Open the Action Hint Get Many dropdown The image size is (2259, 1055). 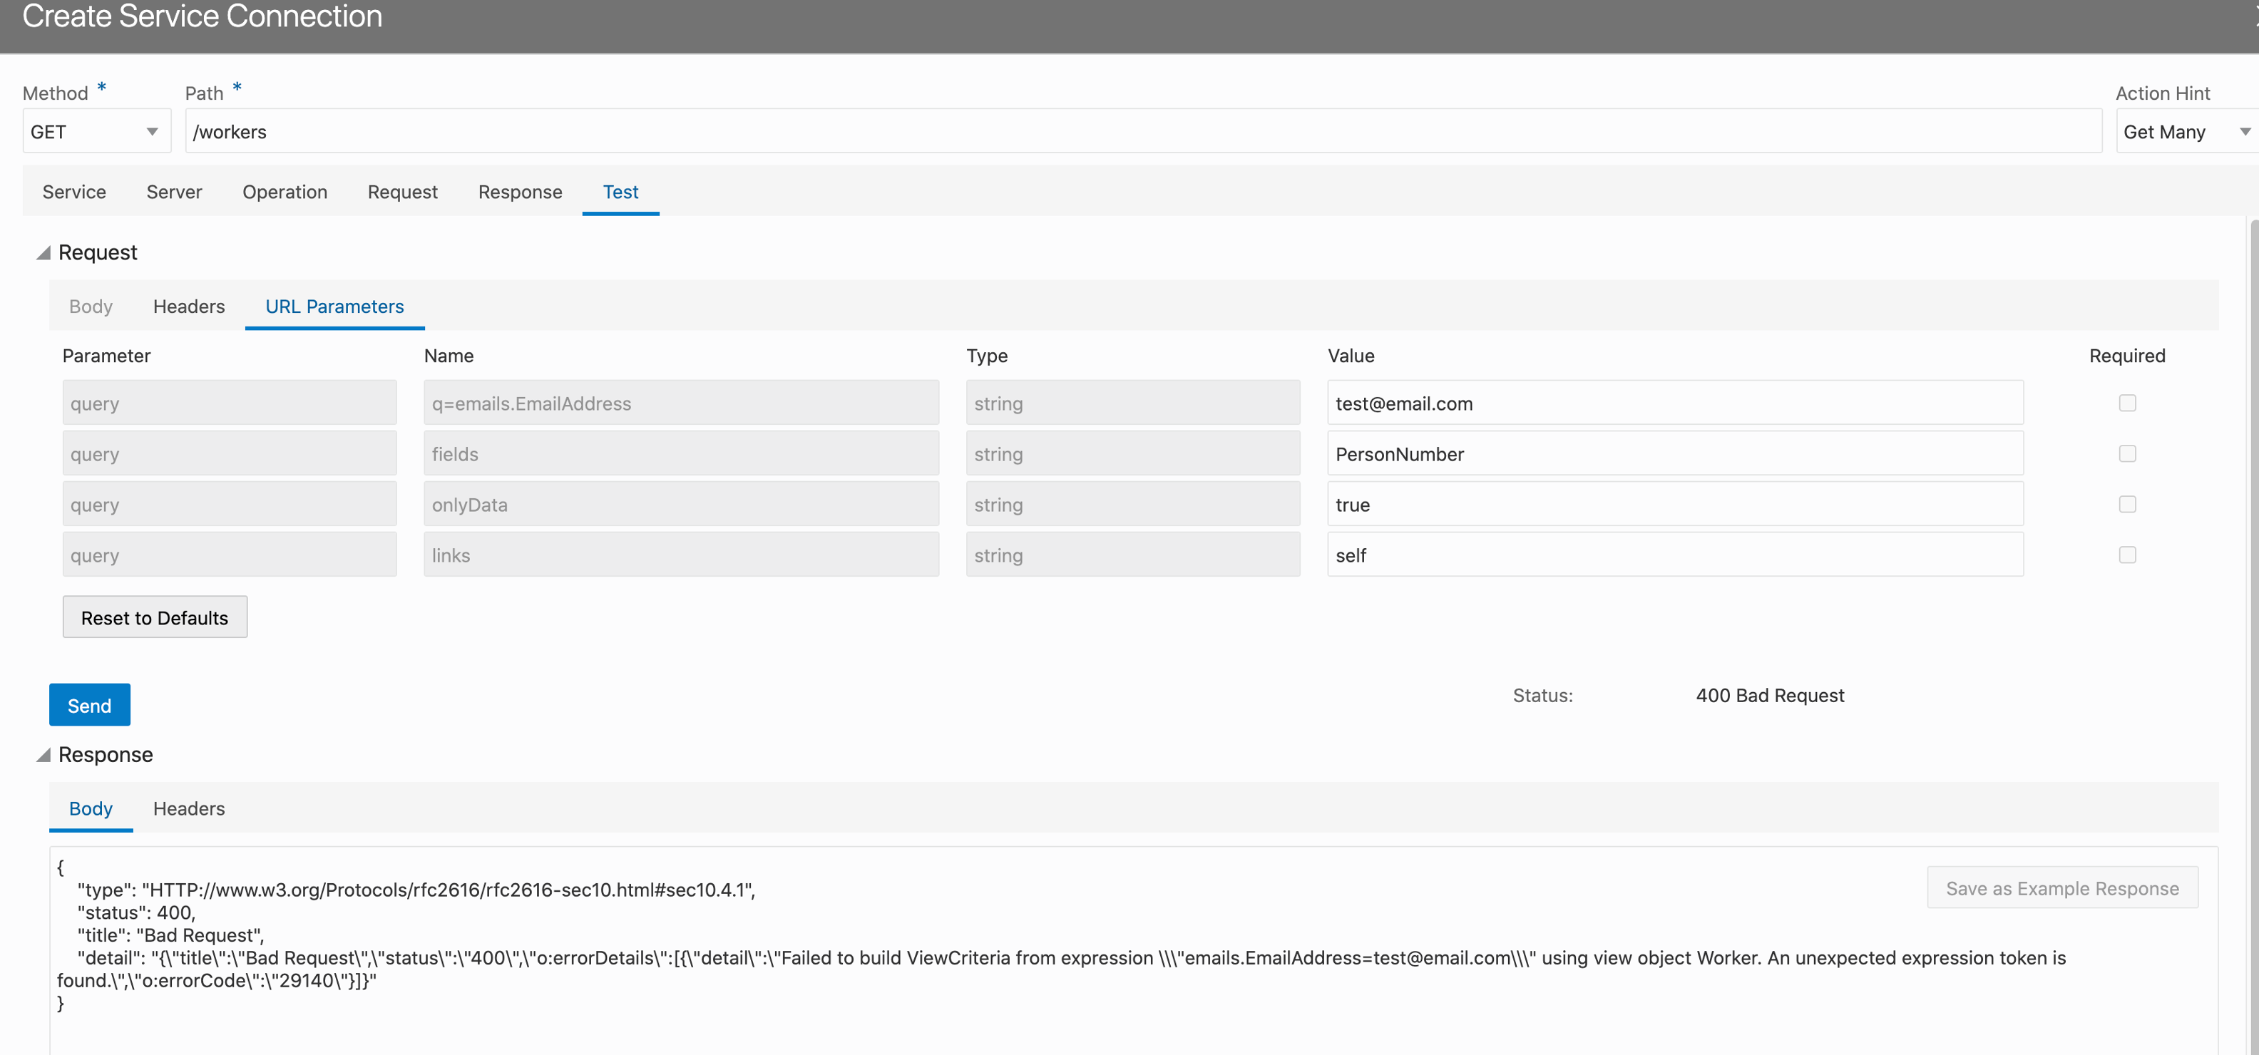(2187, 132)
